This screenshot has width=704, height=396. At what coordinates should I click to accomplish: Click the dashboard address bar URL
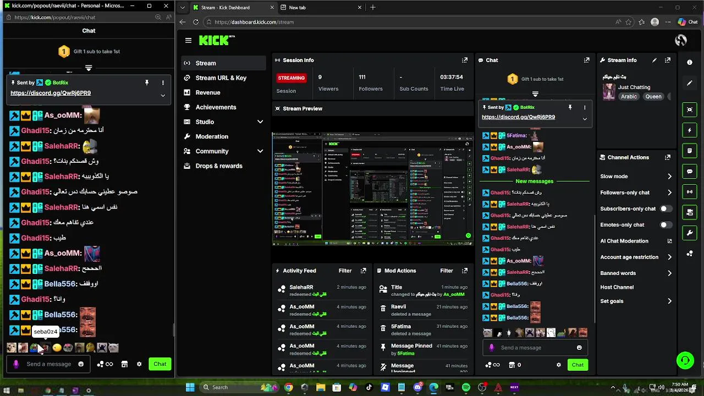point(254,22)
